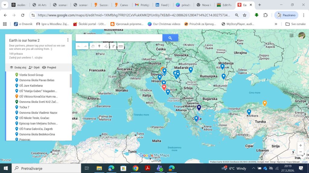This screenshot has height=173, width=309.
Task: Choose the draw line tool
Action: coord(106,46)
